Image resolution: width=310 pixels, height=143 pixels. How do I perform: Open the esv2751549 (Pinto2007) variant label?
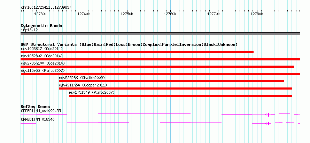(92, 92)
